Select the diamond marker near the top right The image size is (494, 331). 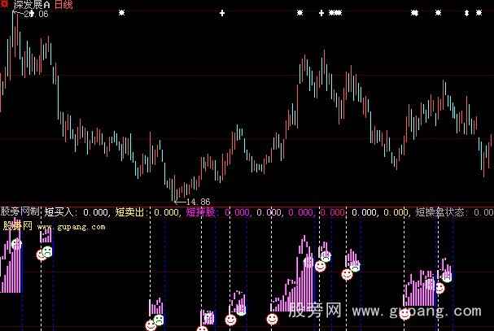click(466, 14)
